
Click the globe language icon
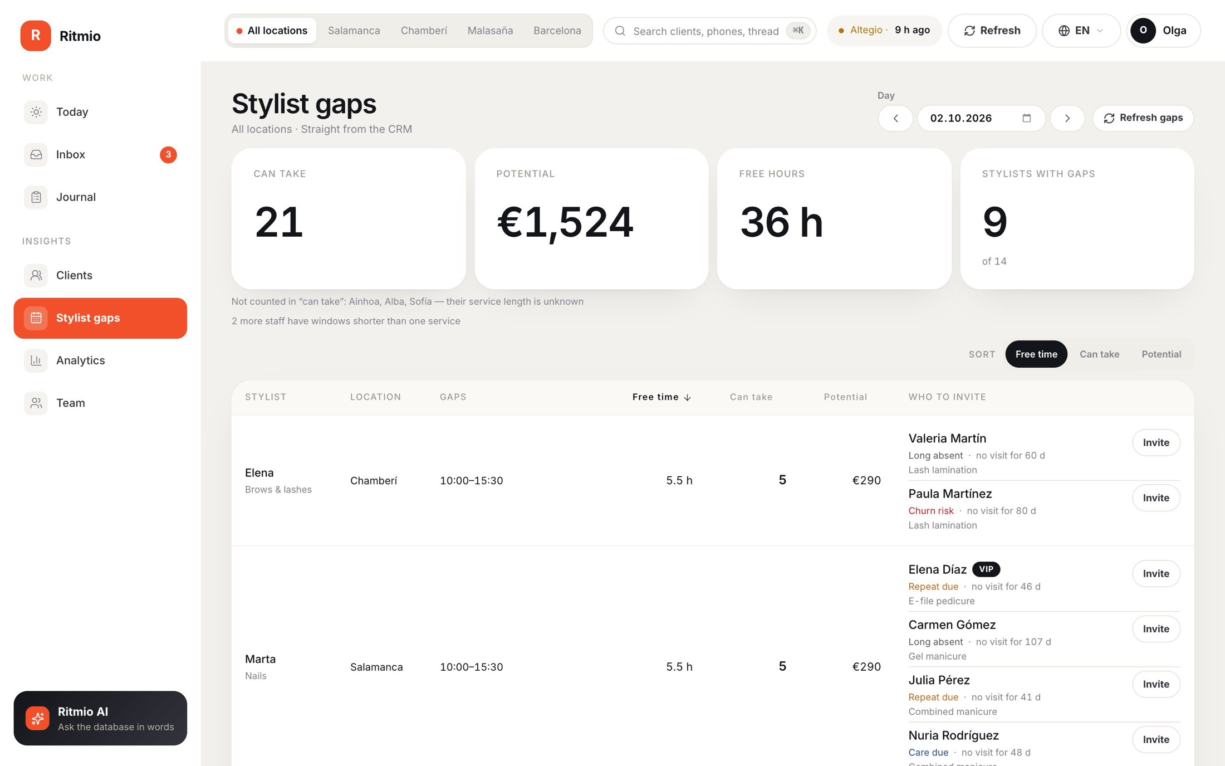[1064, 31]
